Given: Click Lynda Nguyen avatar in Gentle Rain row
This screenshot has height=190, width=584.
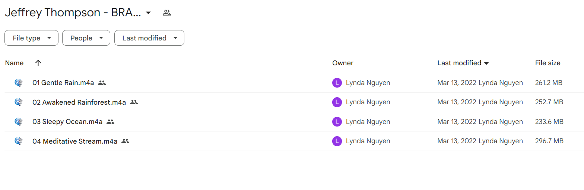Looking at the screenshot, I should (x=337, y=83).
